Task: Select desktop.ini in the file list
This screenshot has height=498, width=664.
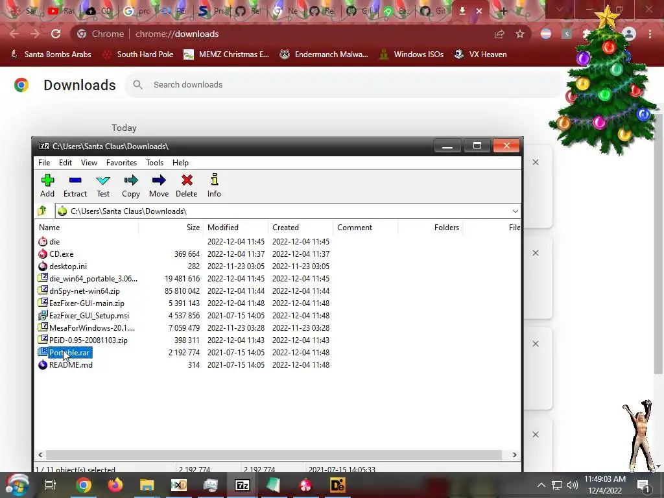Action: coord(67,267)
